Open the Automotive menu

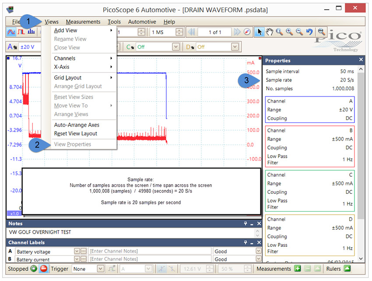click(142, 21)
